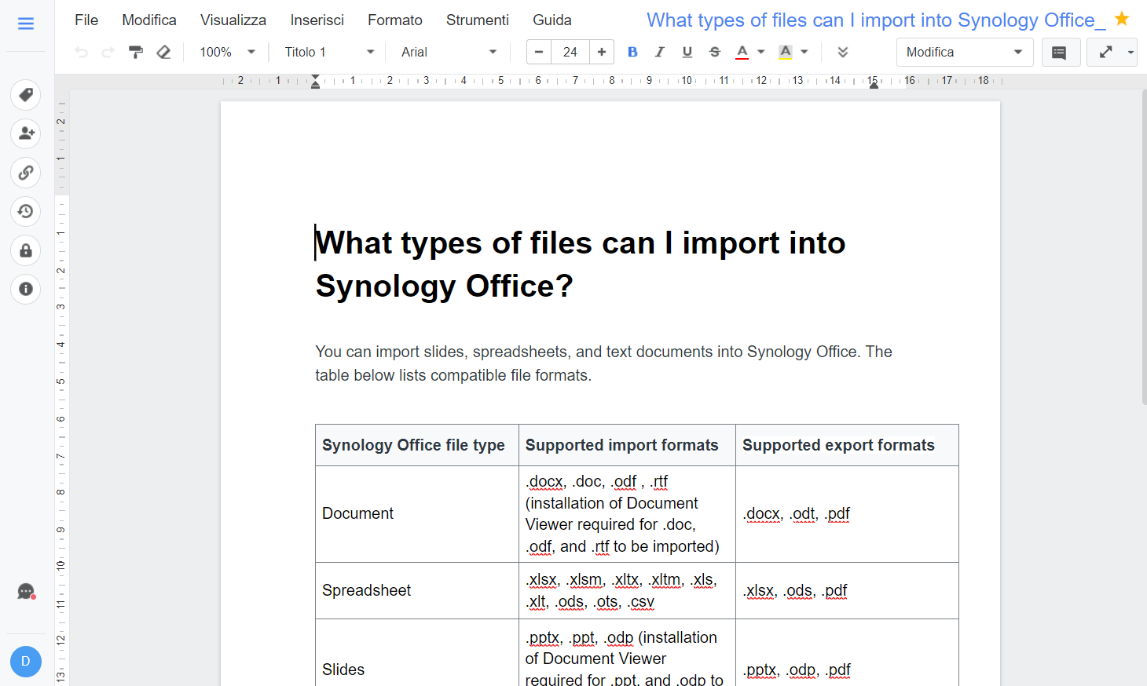Screen dimensions: 1147x686
Task: Click the tag label icon in sidebar
Action: point(26,95)
